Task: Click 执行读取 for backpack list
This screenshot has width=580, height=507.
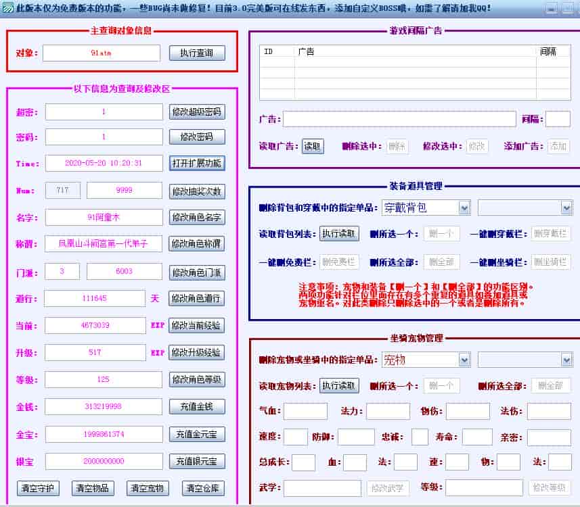Action: (x=338, y=234)
